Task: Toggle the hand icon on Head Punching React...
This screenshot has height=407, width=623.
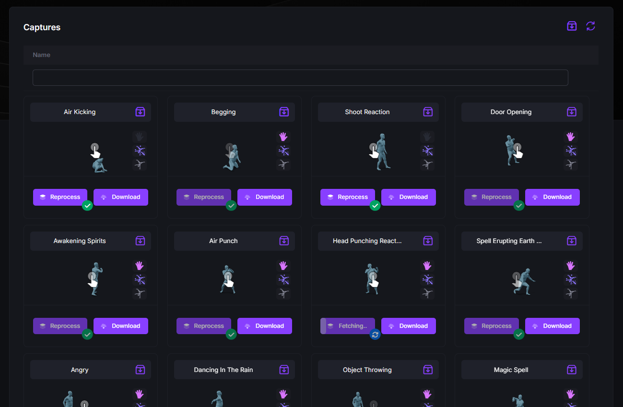Action: 427,266
